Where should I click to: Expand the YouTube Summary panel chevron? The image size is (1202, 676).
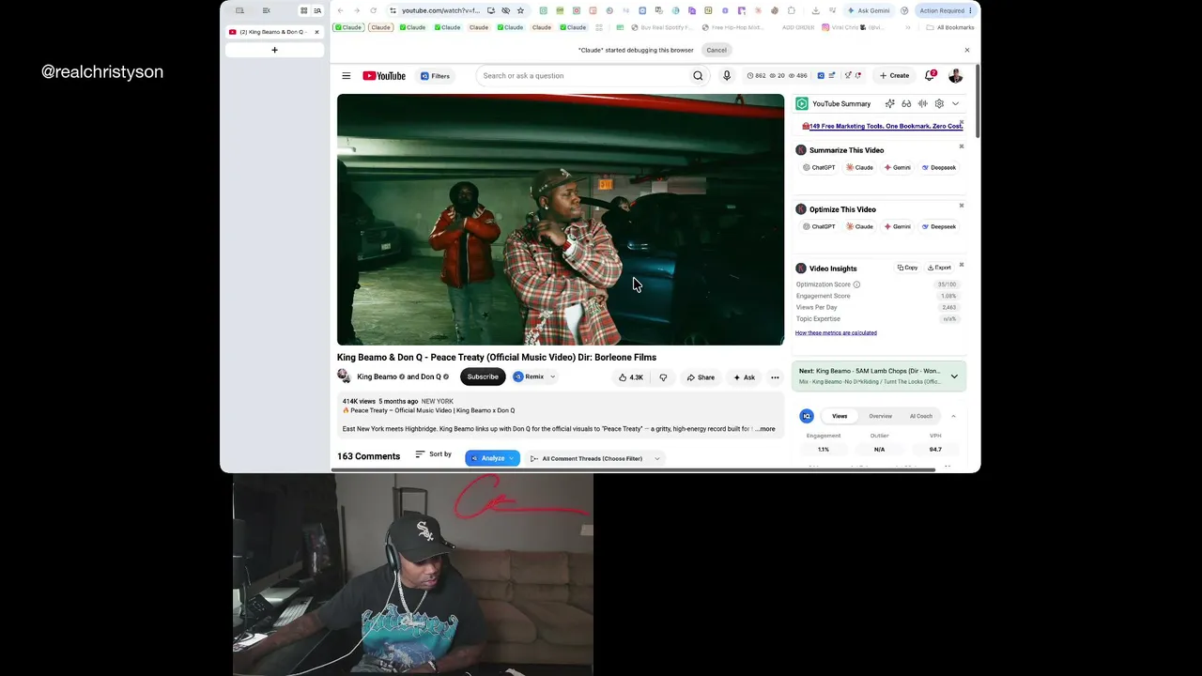click(956, 103)
